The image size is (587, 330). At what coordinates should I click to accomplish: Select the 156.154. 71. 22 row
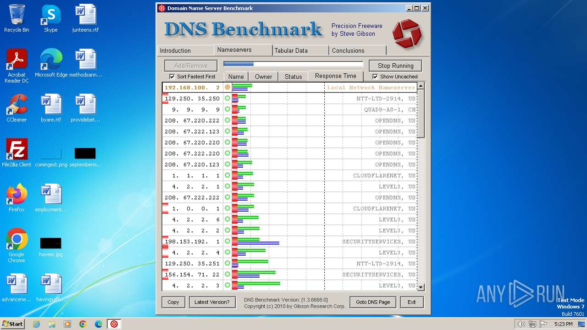point(289,275)
